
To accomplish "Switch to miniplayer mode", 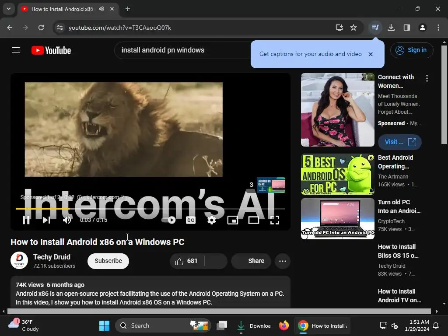I will pos(233,220).
